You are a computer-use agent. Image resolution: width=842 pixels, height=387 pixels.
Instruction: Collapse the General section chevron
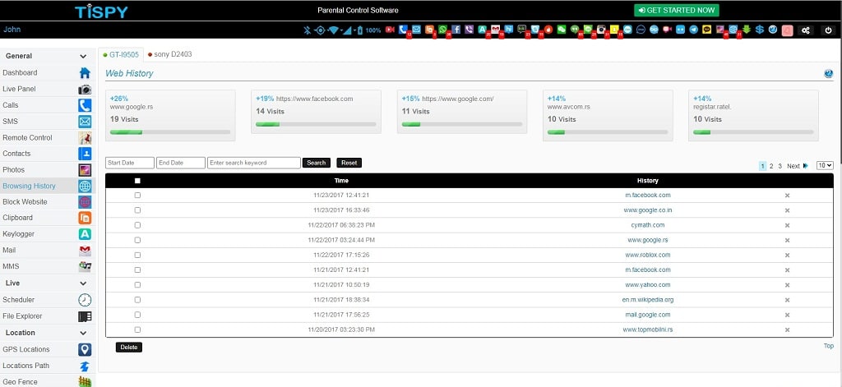point(83,57)
